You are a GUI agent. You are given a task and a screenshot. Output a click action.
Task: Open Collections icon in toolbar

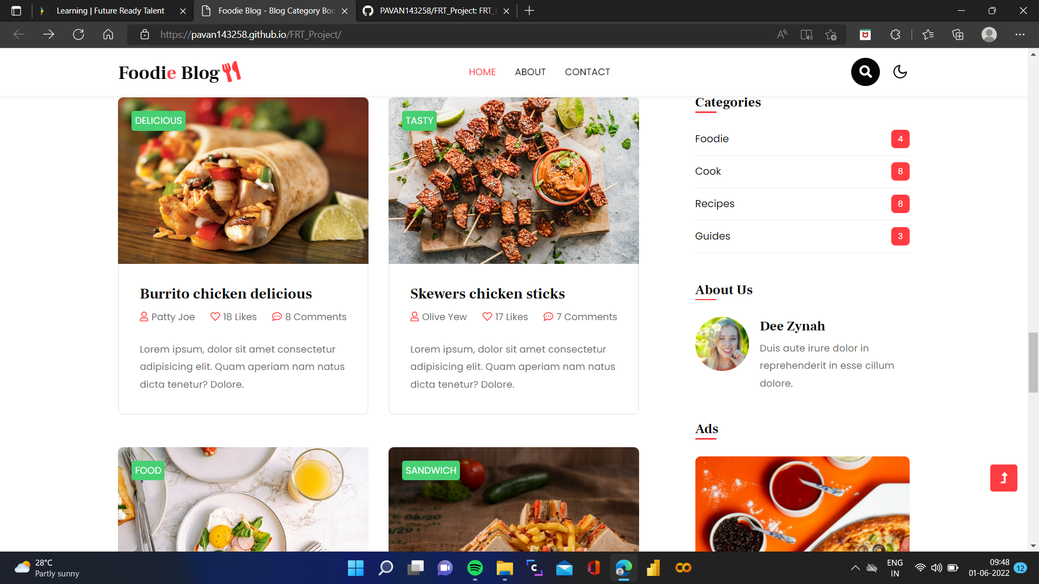(x=958, y=35)
